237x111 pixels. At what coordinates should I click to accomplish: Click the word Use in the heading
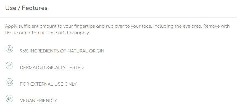coord(11,8)
